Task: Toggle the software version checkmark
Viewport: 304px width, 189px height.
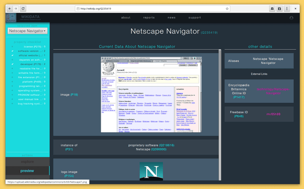Action: (x=12, y=51)
